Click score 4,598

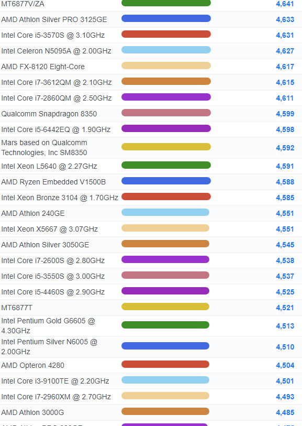285,129
